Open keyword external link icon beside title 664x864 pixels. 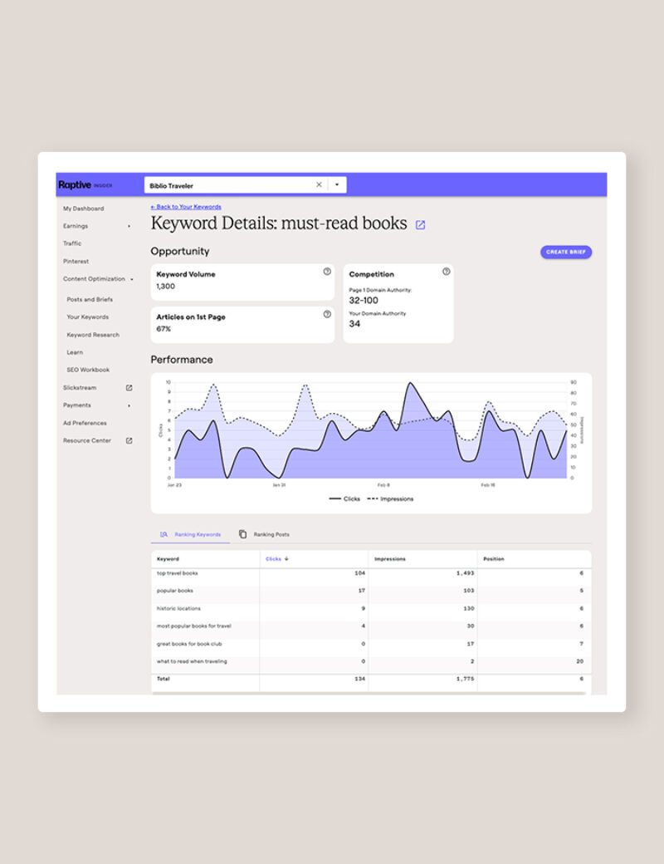(x=420, y=225)
